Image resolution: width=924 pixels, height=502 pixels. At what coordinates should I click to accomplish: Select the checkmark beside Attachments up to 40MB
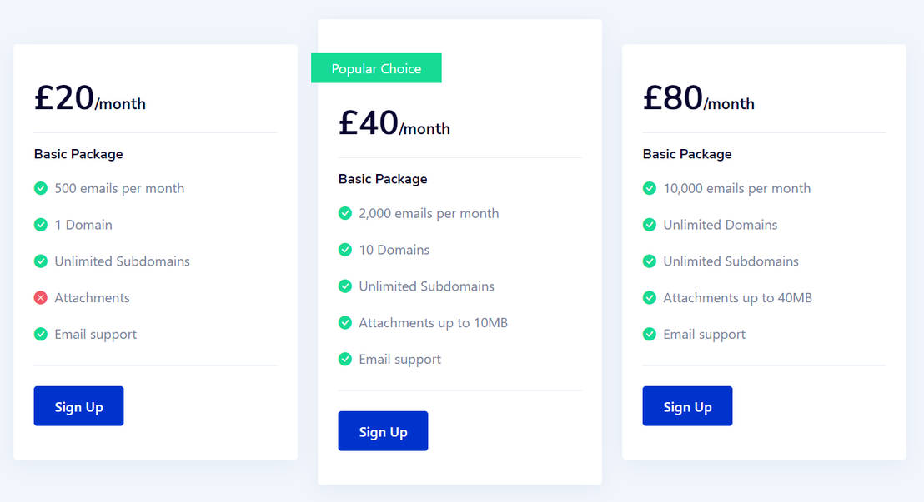[649, 297]
